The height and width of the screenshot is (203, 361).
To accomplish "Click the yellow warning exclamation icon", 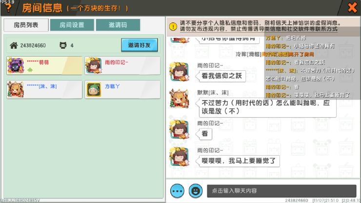I will pyautogui.click(x=173, y=26).
